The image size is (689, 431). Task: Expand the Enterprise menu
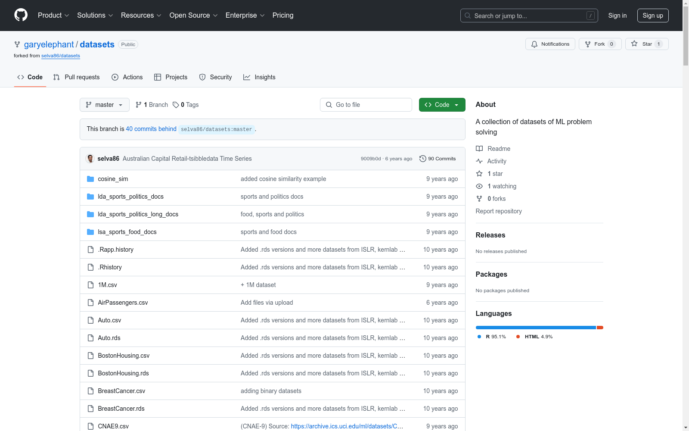click(245, 16)
